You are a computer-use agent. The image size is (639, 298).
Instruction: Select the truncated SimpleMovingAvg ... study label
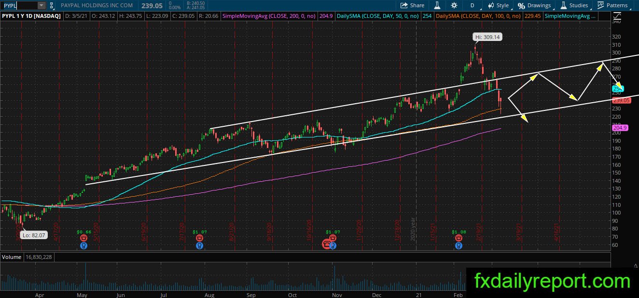tap(570, 16)
